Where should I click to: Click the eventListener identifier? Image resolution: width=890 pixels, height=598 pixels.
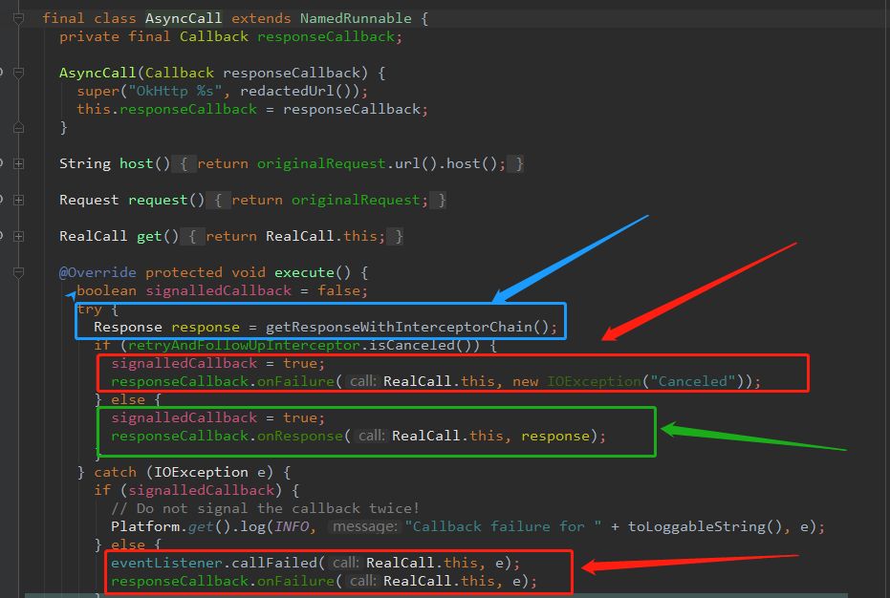pyautogui.click(x=166, y=564)
